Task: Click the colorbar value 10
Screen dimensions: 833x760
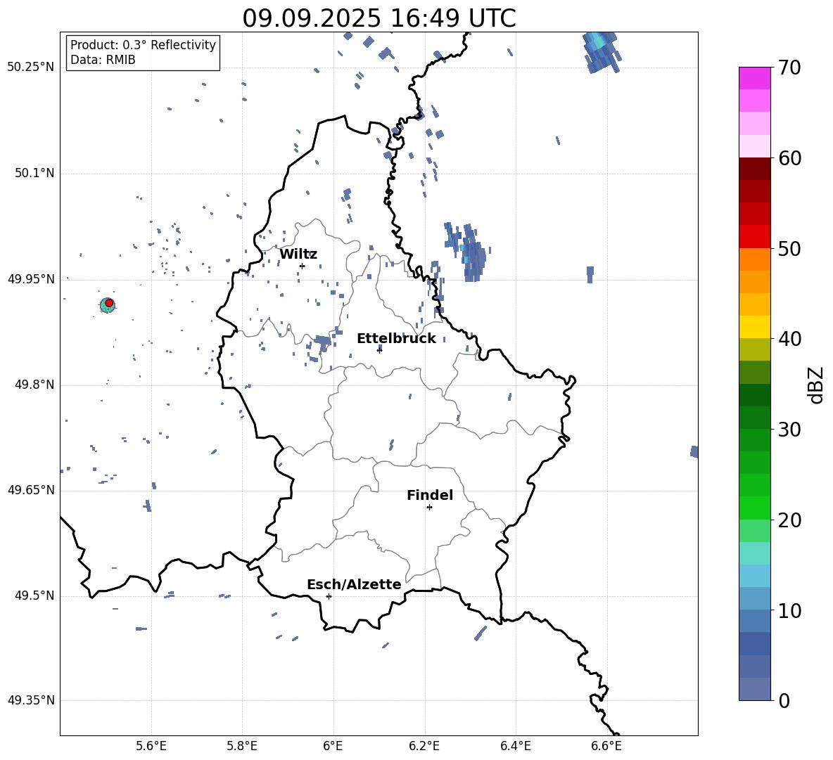Action: (x=789, y=611)
